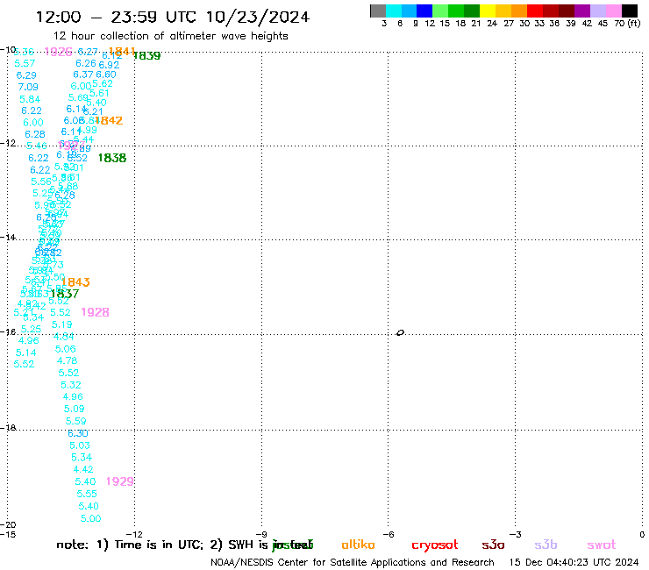
Task: Click the wave height value 6.28
Action: tap(35, 134)
